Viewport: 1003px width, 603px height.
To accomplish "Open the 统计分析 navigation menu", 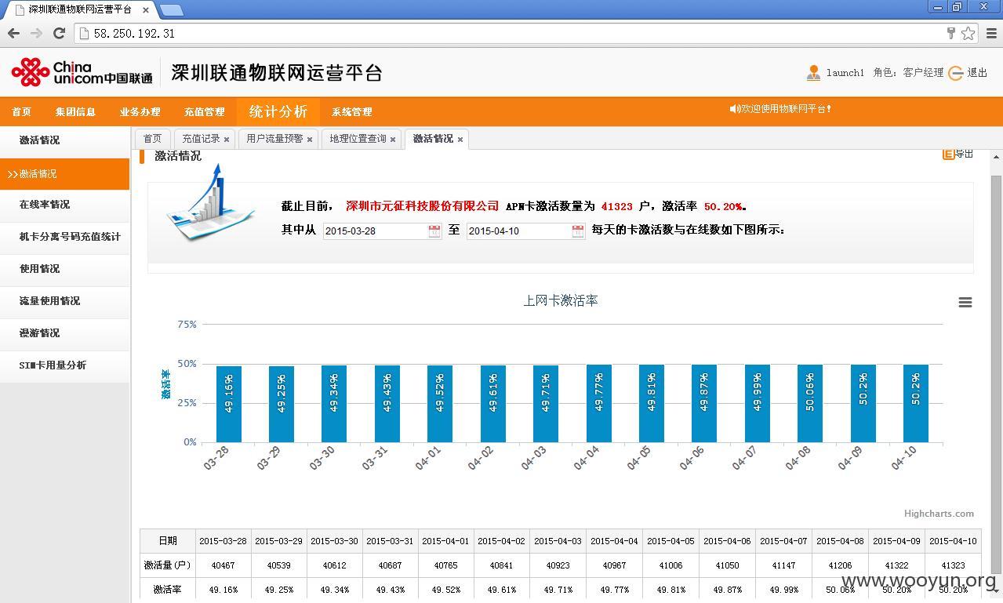I will [278, 111].
